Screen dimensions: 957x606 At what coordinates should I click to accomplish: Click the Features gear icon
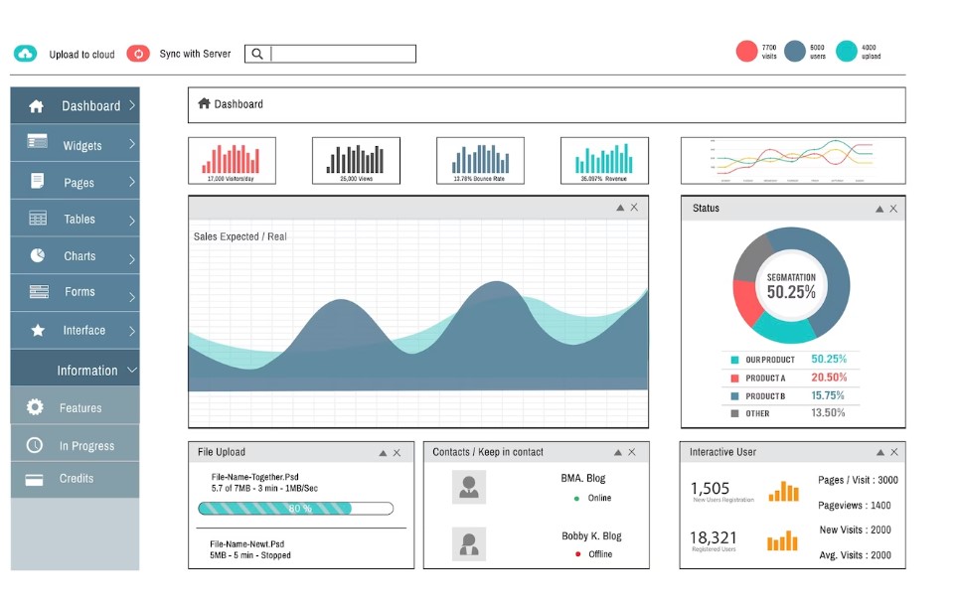[x=35, y=407]
